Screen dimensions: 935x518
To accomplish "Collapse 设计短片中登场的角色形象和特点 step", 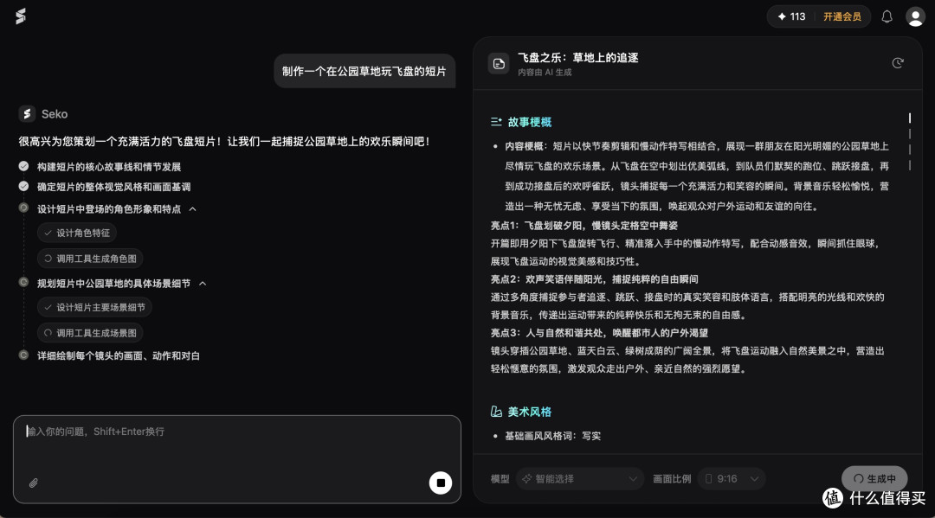I will pyautogui.click(x=192, y=209).
